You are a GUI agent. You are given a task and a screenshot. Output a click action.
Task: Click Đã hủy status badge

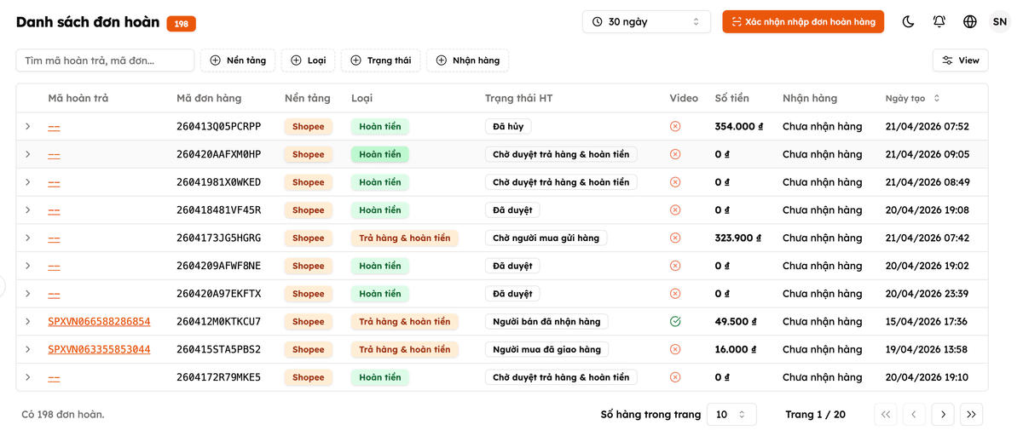(509, 126)
